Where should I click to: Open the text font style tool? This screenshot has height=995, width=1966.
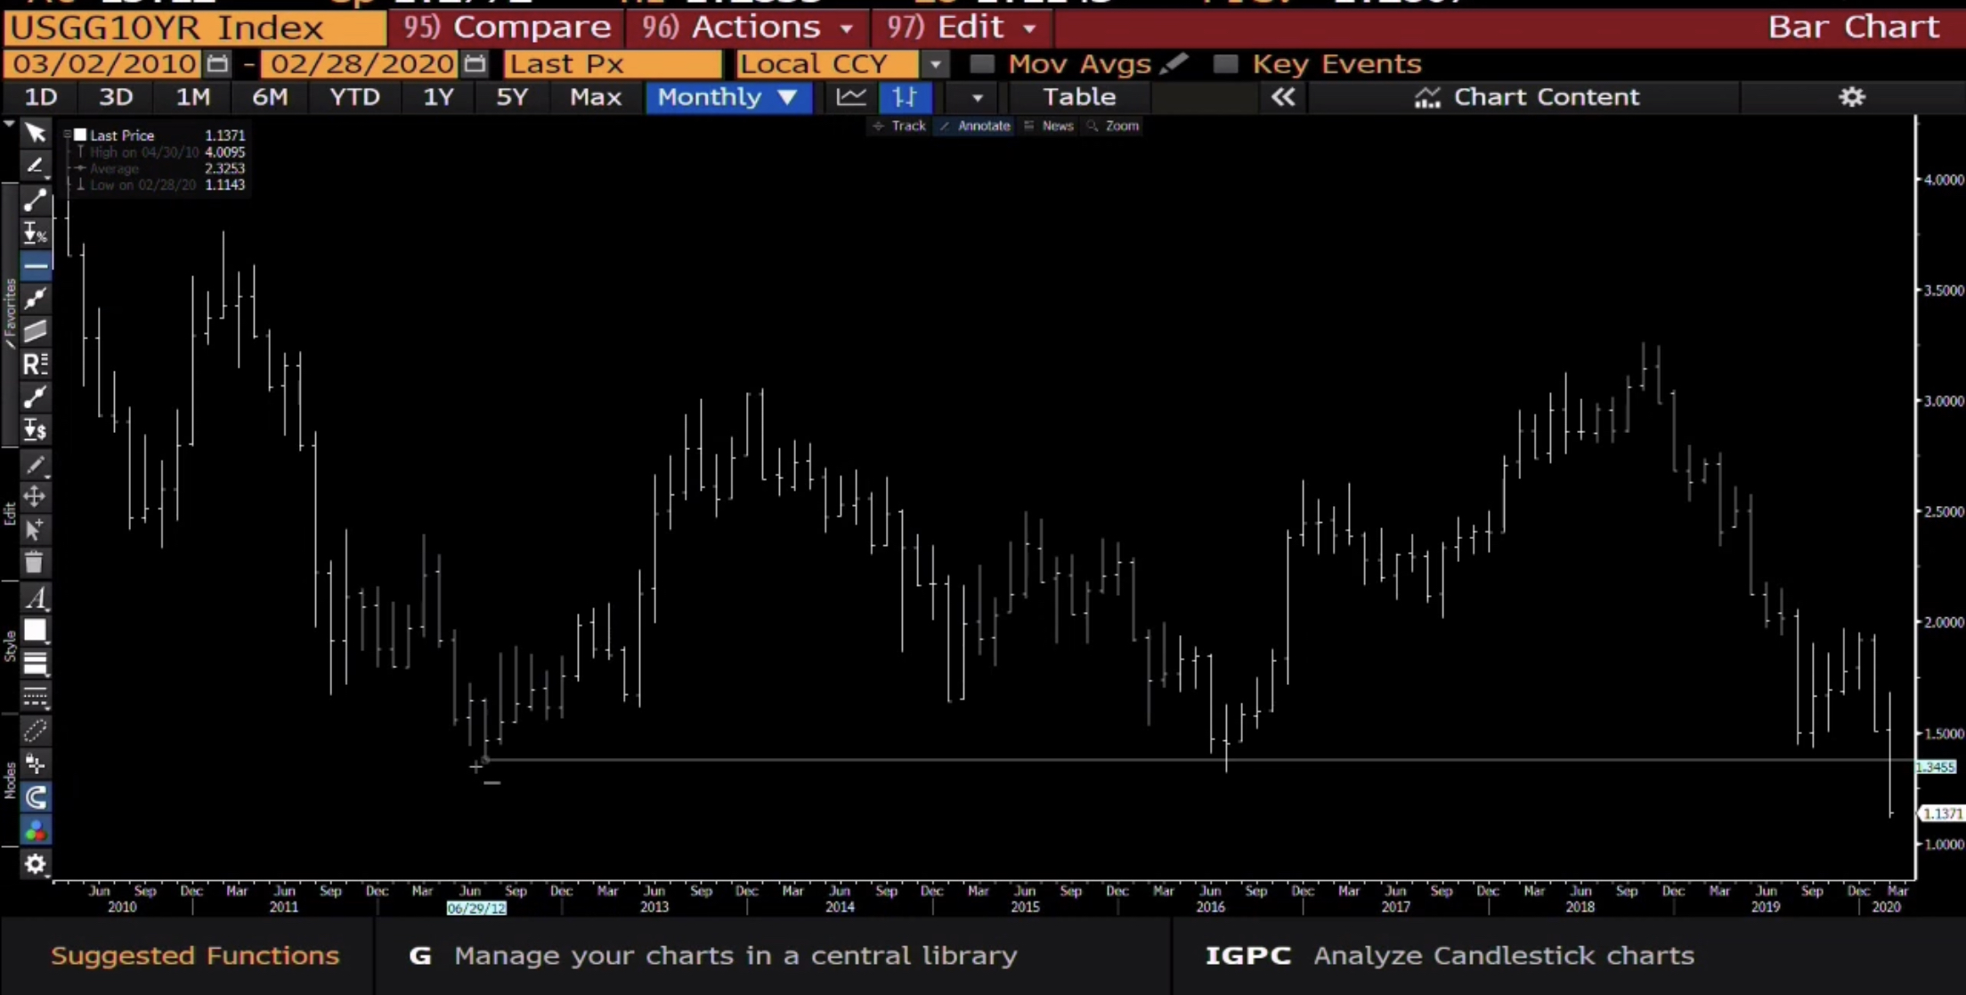click(x=36, y=597)
